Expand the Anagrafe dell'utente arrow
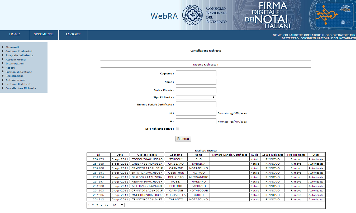Screen dimensions: 356x213 3,55
